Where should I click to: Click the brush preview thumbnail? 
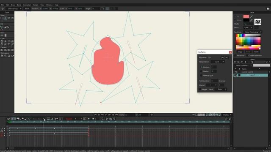click(x=257, y=22)
